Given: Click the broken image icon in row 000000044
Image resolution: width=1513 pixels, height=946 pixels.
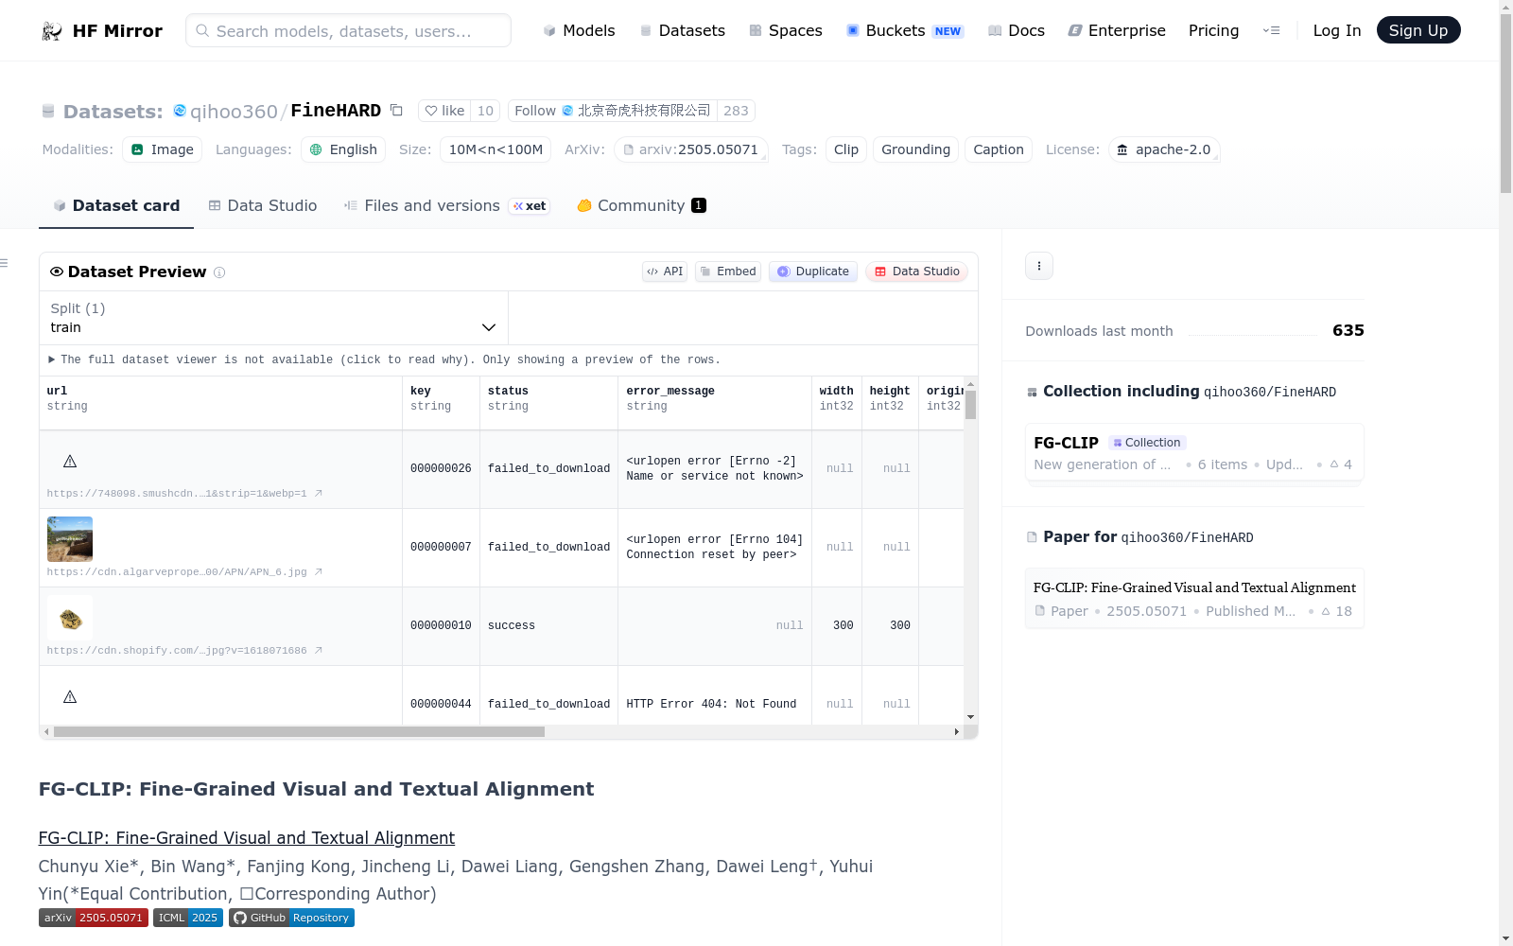Looking at the screenshot, I should pos(70,697).
